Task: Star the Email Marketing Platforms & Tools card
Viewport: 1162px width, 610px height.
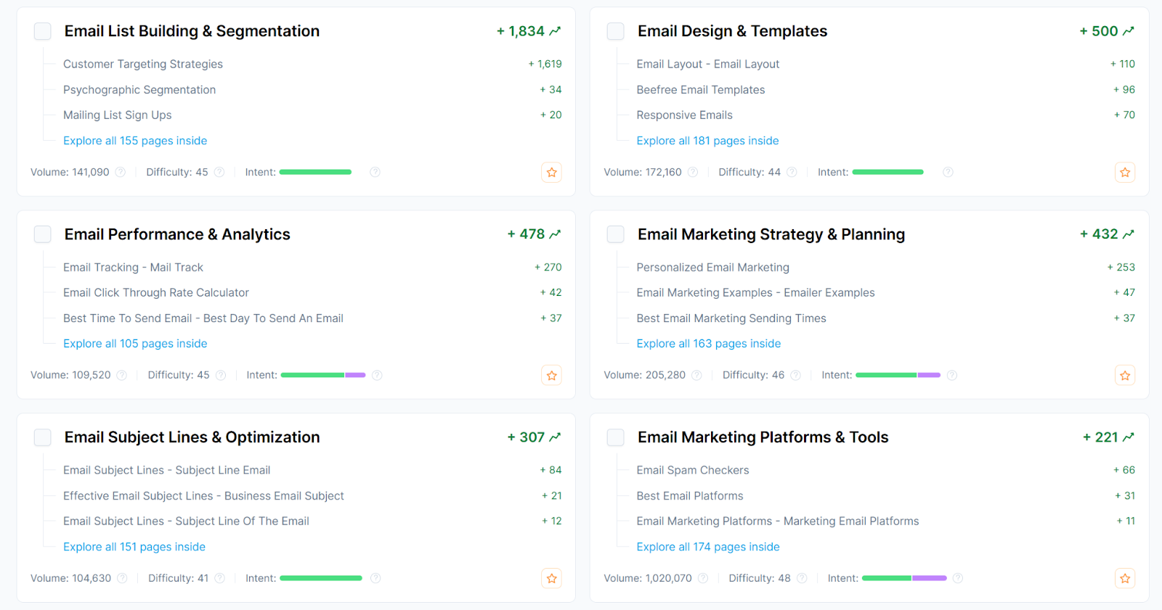Action: (1124, 579)
